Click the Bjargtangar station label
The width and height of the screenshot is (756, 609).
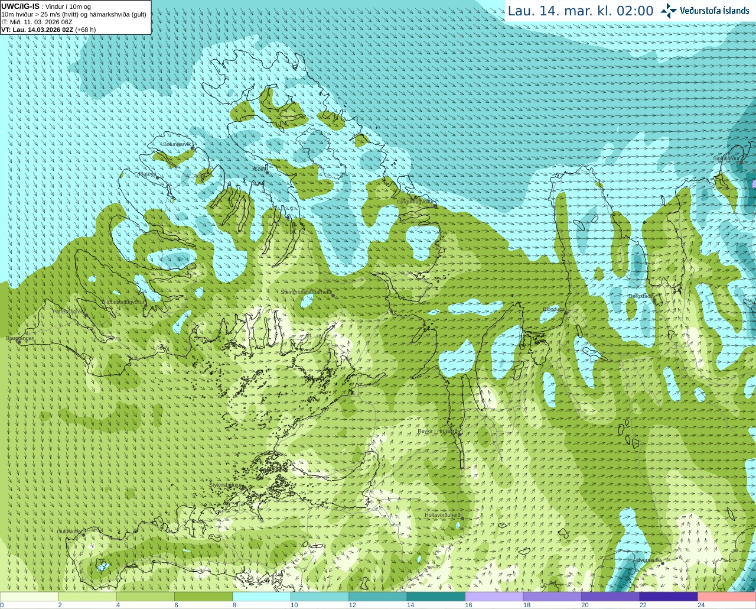[19, 338]
